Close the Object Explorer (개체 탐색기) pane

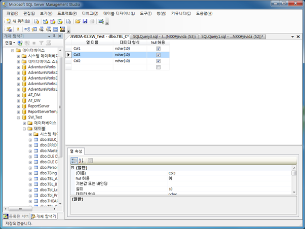point(60,36)
